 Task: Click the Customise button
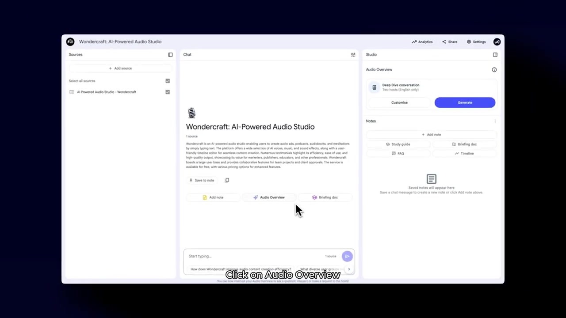pos(399,102)
